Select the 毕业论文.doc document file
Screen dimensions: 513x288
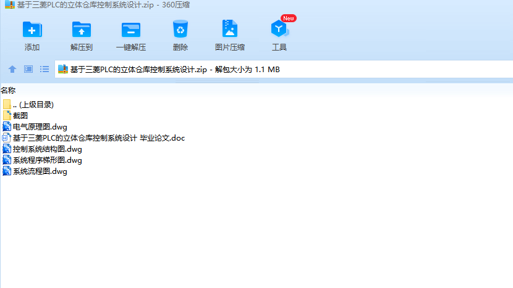coord(93,138)
